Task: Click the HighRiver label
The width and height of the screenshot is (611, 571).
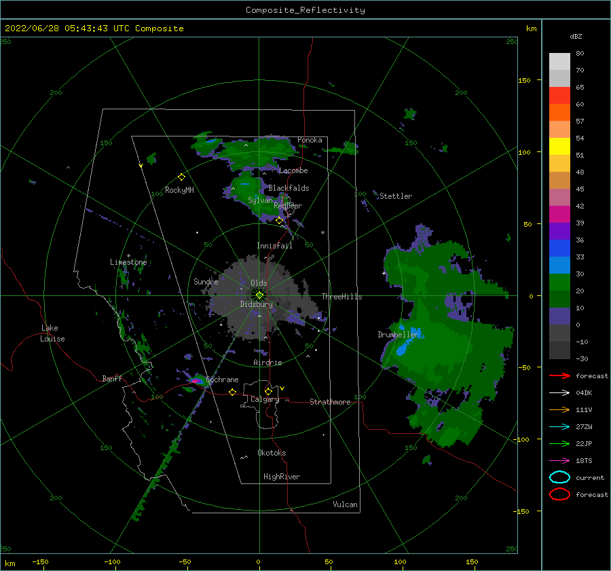Action: pyautogui.click(x=282, y=477)
